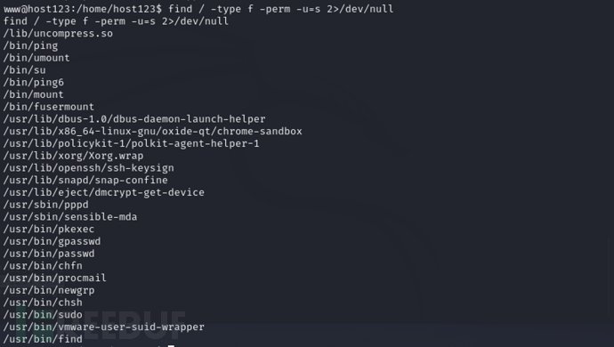614x347 pixels.
Task: Click the snap-confine path line
Action: (85, 180)
